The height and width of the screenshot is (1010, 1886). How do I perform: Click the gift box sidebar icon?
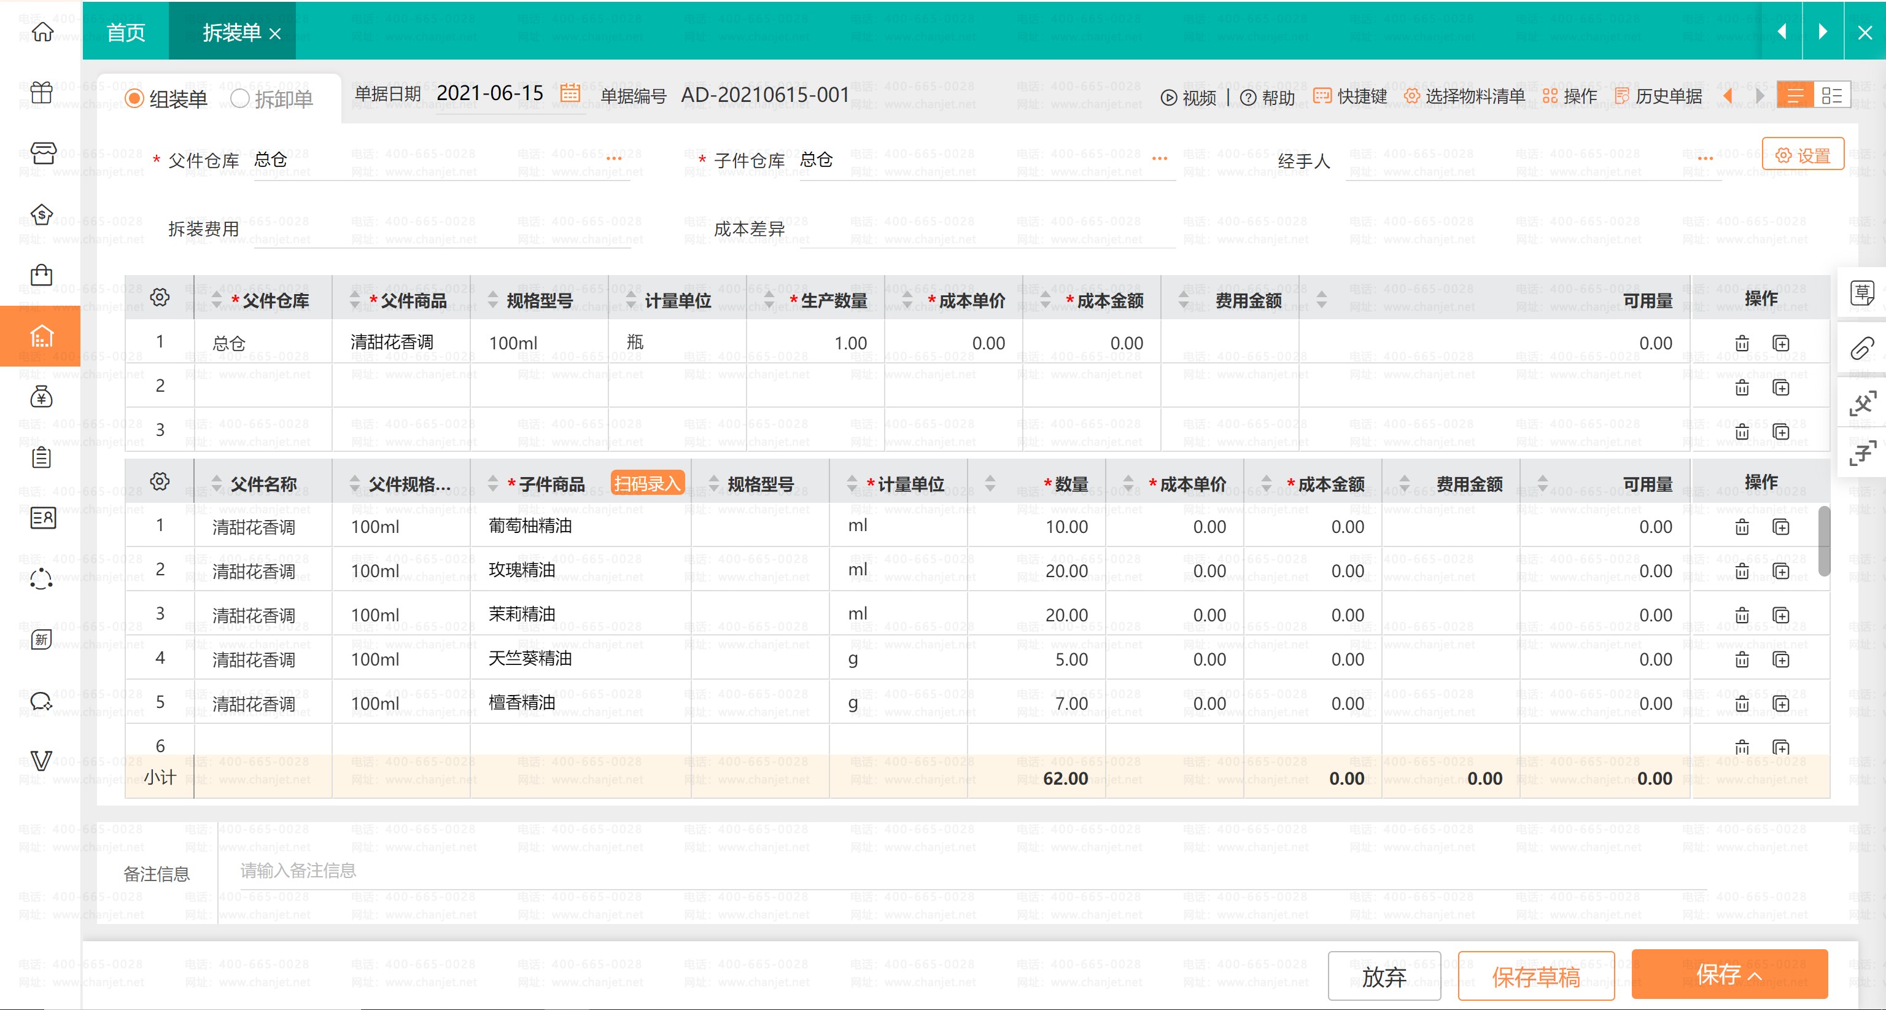point(42,93)
